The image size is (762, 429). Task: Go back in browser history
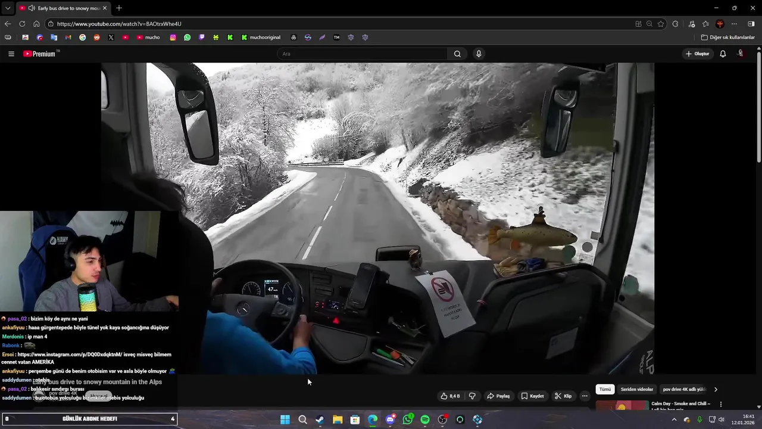click(x=8, y=24)
